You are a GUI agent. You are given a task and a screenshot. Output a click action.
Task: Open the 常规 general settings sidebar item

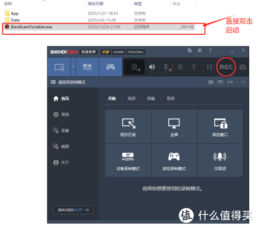click(61, 114)
